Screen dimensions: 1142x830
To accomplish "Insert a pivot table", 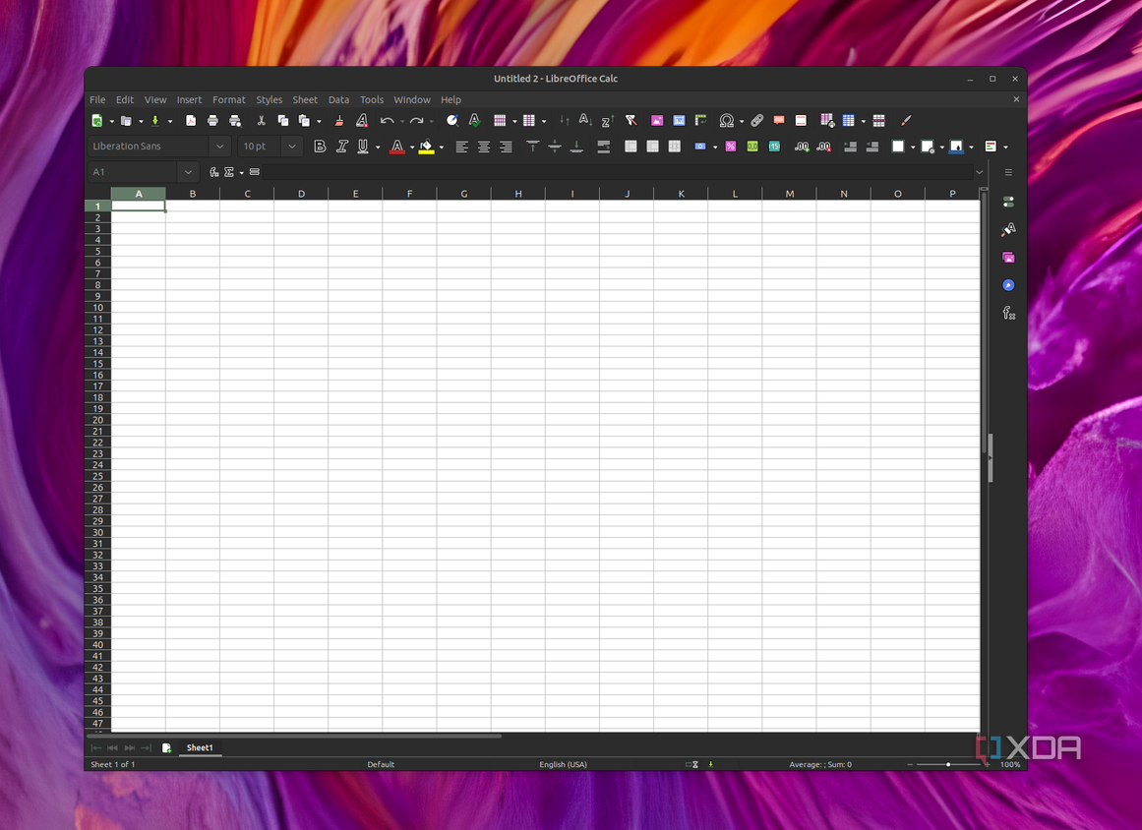I will tap(700, 121).
